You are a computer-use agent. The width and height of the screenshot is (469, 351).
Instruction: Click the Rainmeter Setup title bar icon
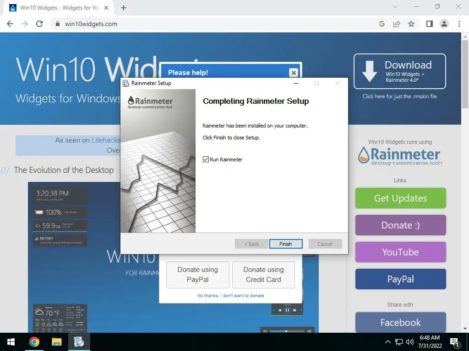[126, 83]
